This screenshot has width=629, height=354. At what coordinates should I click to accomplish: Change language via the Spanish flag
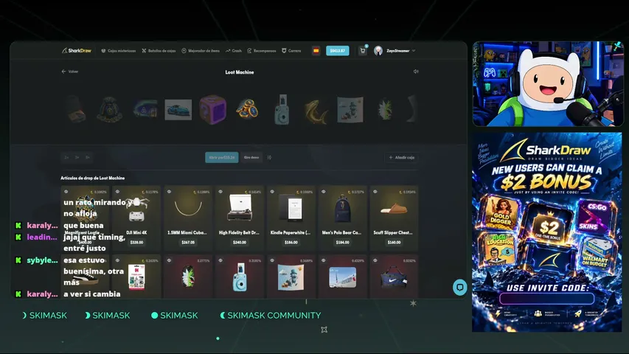click(316, 51)
